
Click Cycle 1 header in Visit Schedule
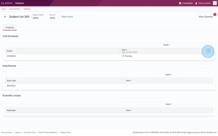(x=167, y=45)
